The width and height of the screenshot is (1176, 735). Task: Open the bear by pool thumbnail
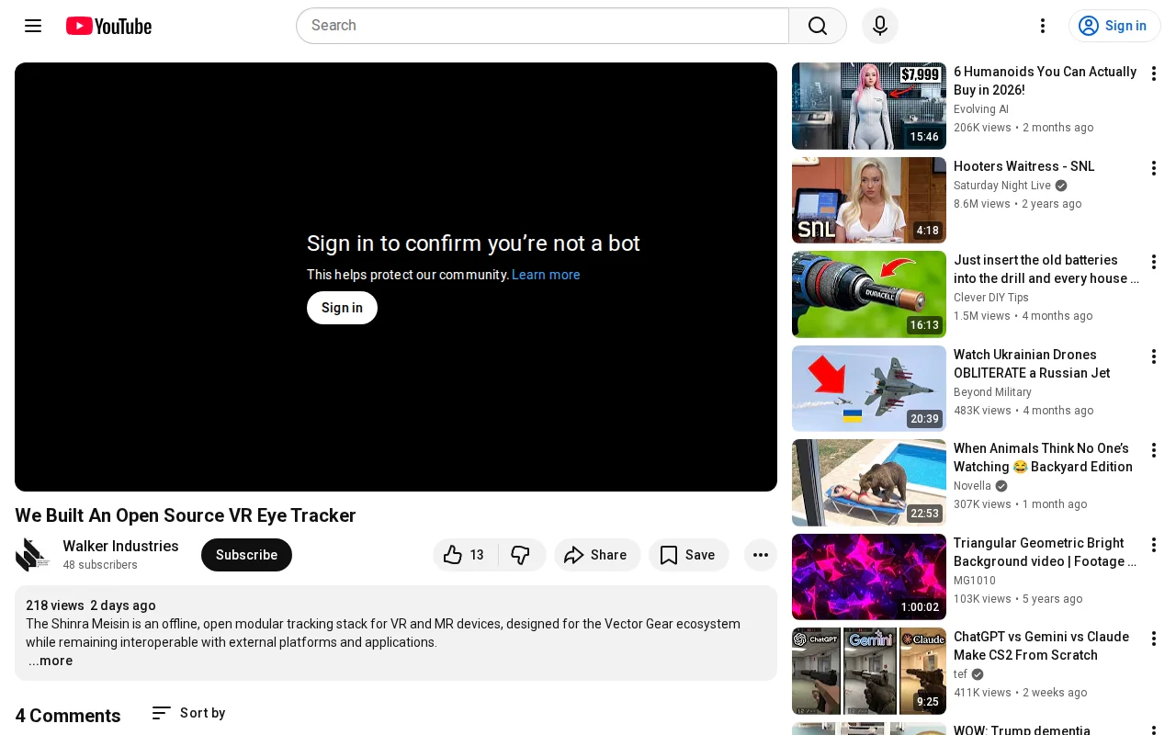[x=869, y=482]
